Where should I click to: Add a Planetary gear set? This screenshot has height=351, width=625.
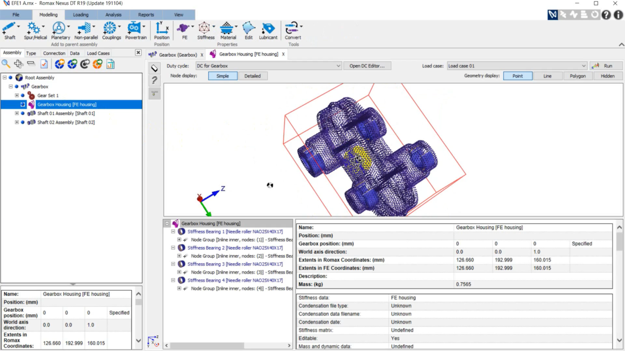(x=60, y=30)
